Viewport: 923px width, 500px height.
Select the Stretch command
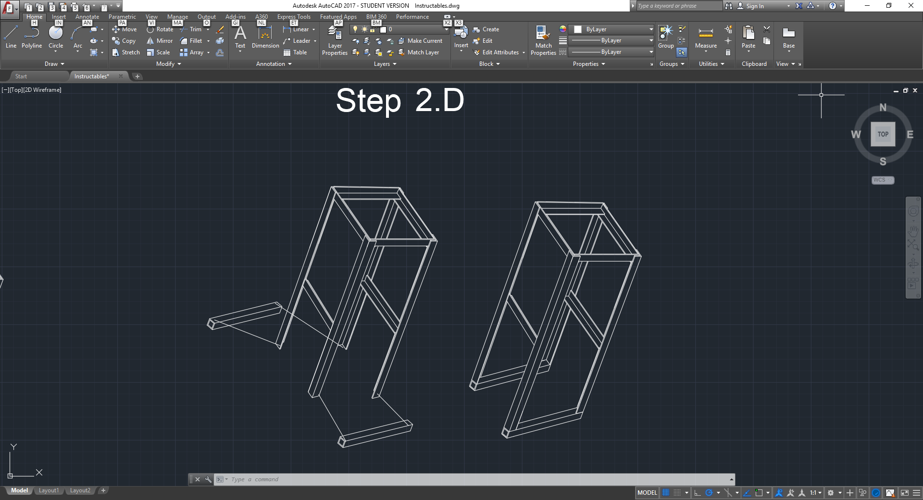(126, 52)
